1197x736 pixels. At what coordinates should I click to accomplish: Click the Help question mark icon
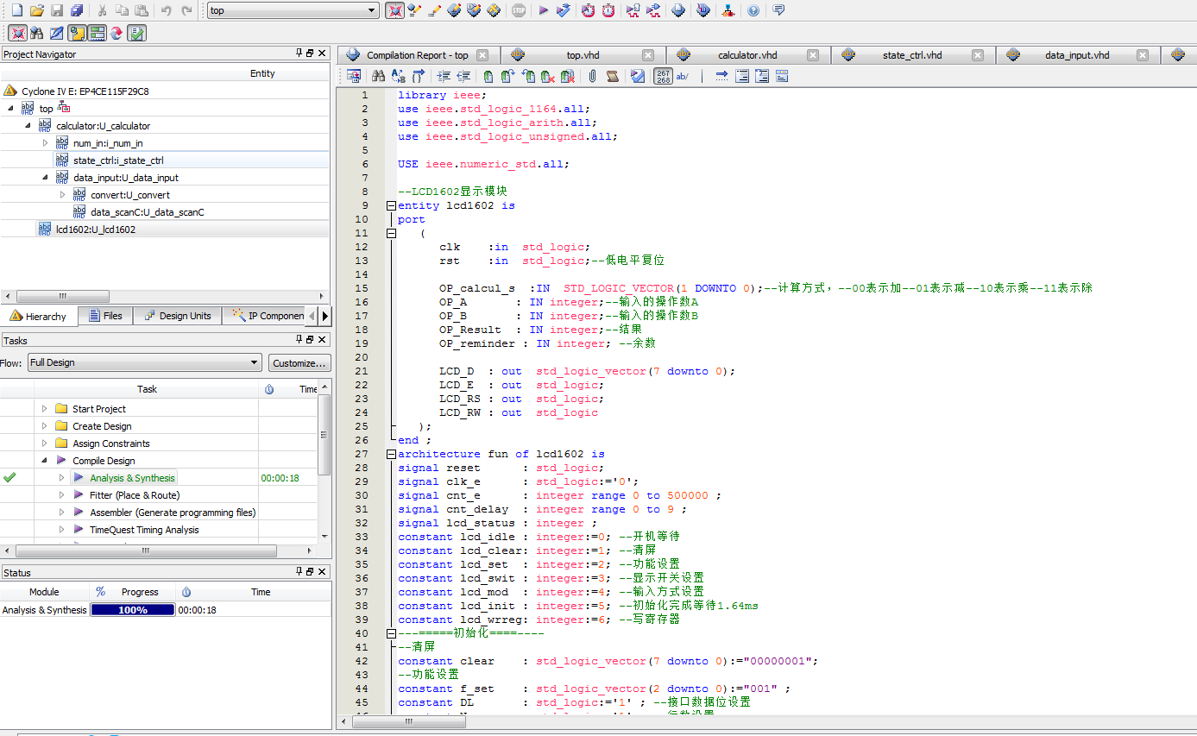pyautogui.click(x=753, y=10)
